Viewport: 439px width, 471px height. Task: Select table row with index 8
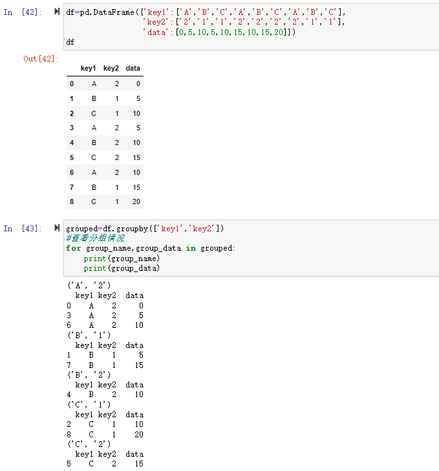click(x=103, y=201)
